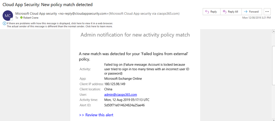275x121 pixels.
Task: Click the client IP address 180.125.98.149
Action: (x=115, y=84)
